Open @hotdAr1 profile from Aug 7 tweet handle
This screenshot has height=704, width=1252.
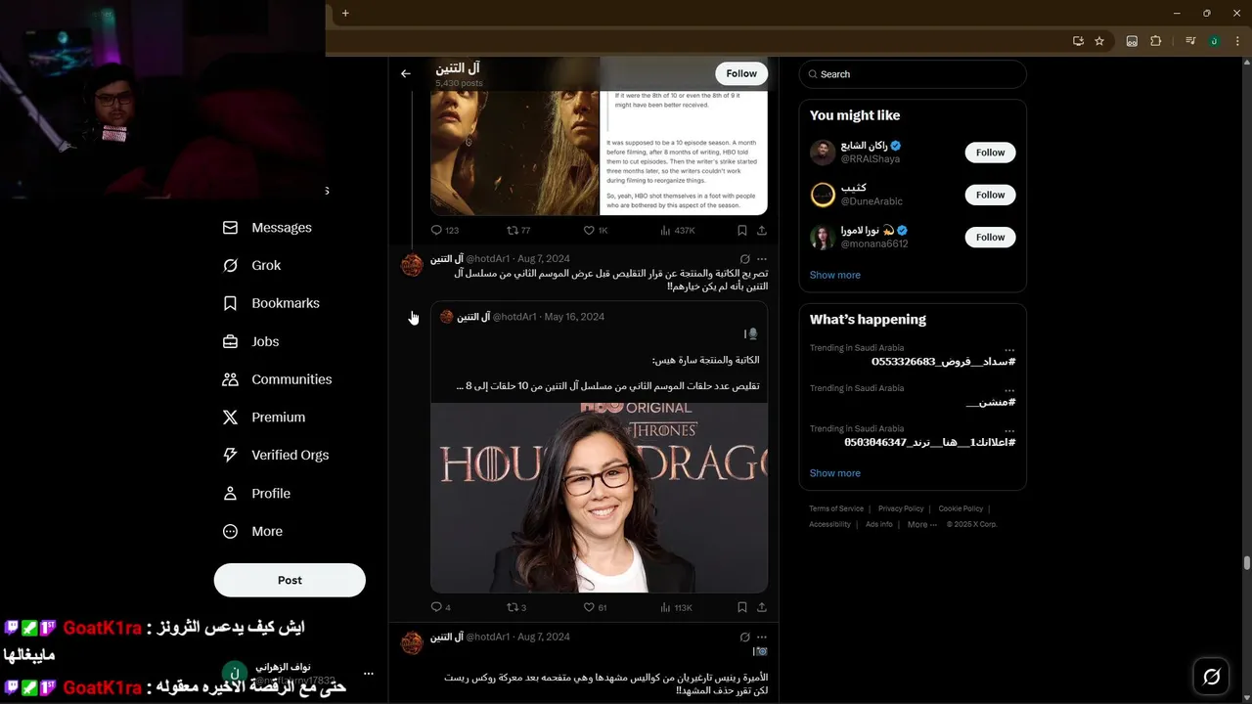click(487, 259)
